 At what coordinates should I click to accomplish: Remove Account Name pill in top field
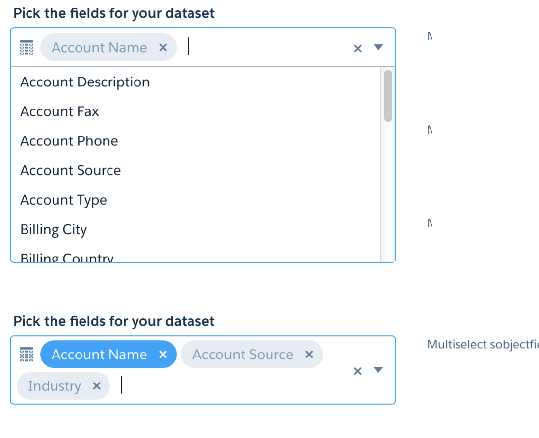pos(163,48)
